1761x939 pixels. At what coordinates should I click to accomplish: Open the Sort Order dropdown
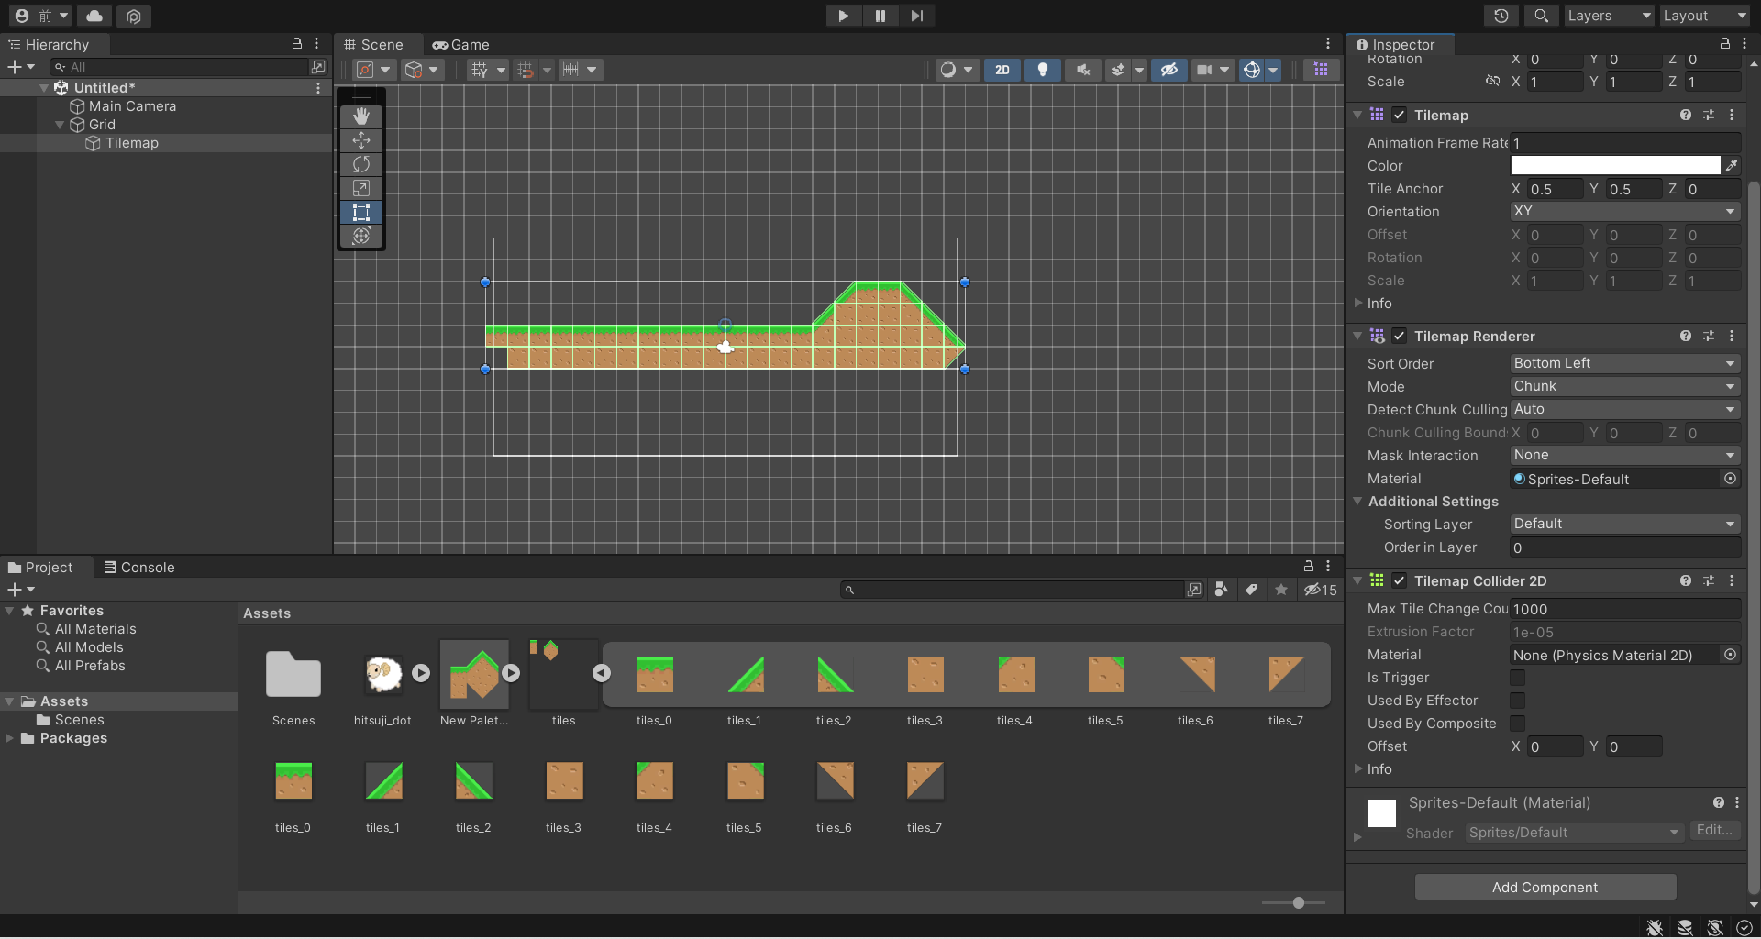[1623, 364]
